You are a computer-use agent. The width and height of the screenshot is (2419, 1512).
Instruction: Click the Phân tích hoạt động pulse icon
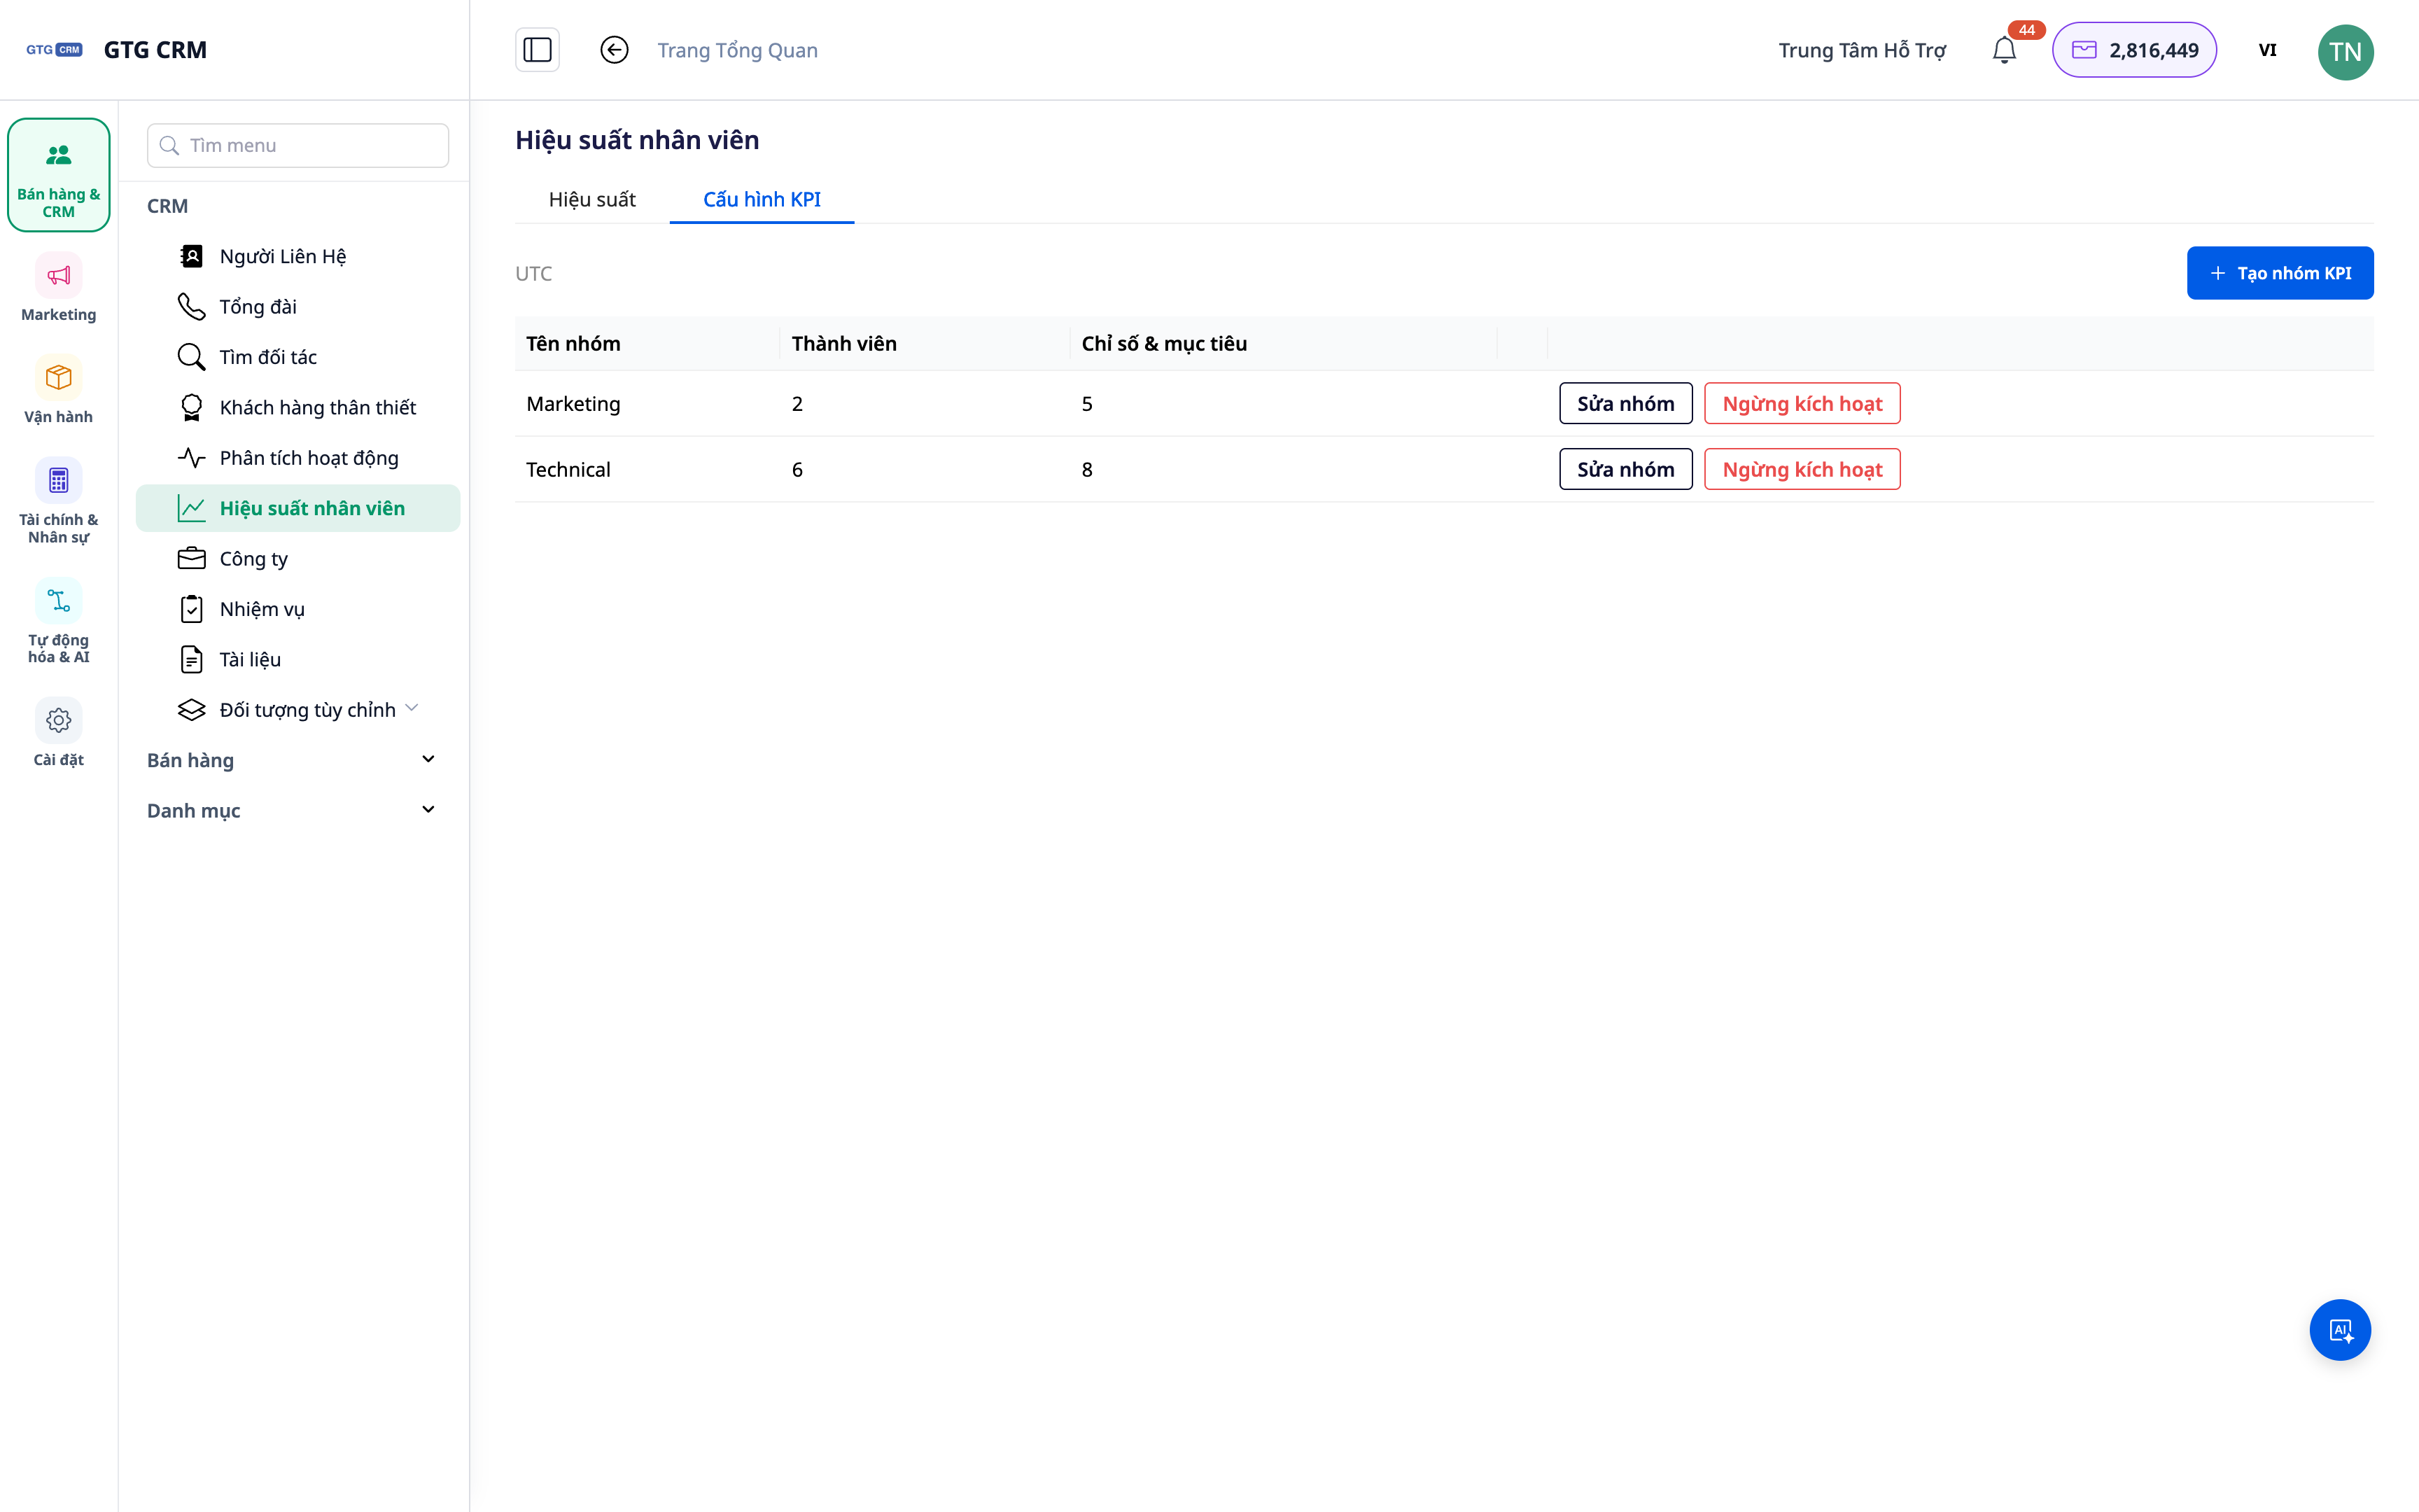191,458
